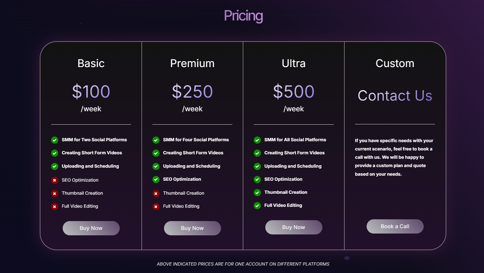Click Buy Now under Premium plan

pos(192,228)
